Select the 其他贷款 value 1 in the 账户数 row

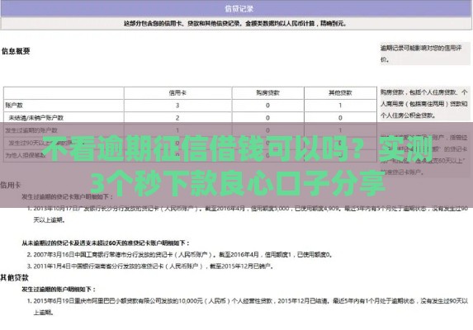[x=340, y=105]
